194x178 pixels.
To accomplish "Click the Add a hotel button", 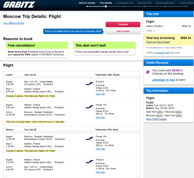I will tap(123, 31).
